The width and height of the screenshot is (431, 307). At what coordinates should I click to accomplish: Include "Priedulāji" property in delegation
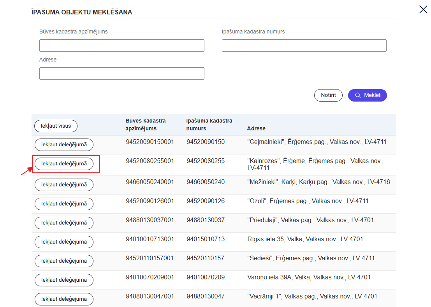(x=64, y=223)
